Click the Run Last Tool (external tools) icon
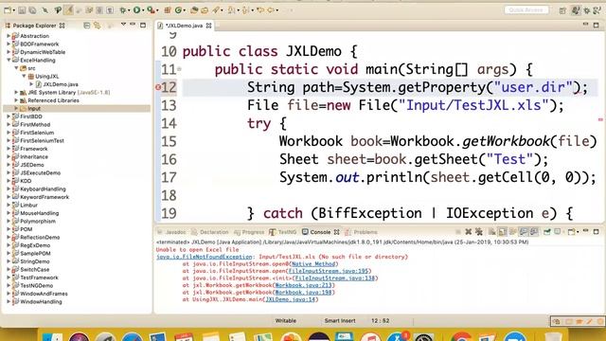Image resolution: width=606 pixels, height=341 pixels. [151, 10]
